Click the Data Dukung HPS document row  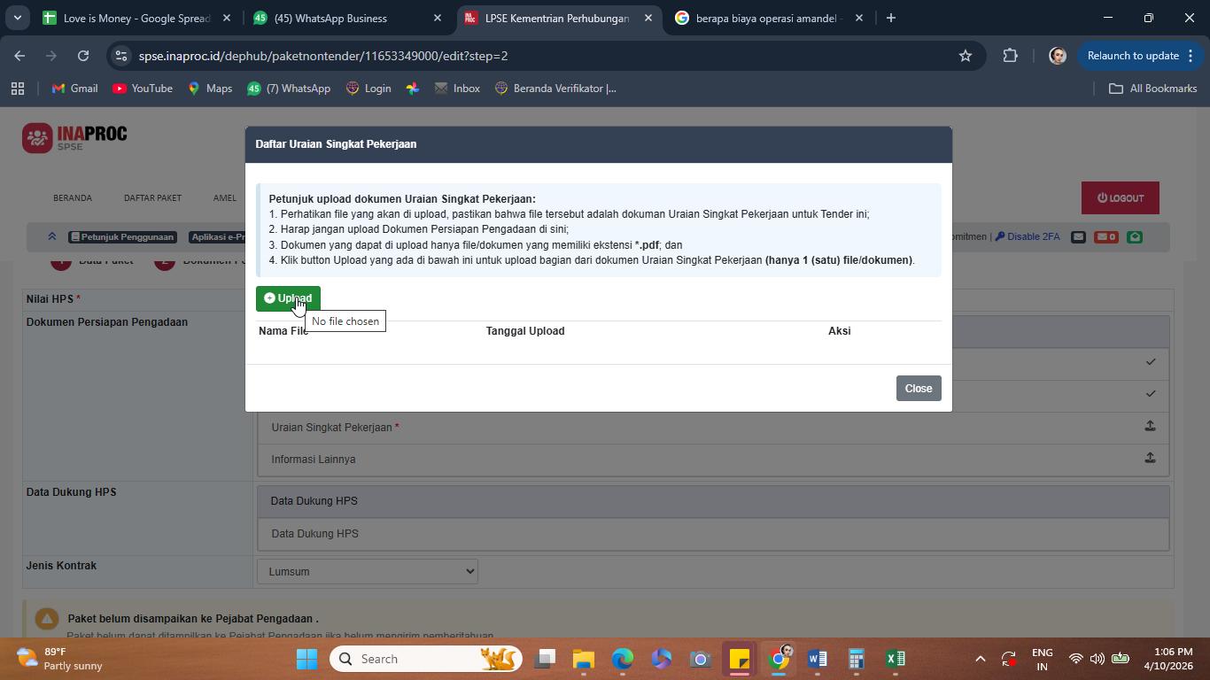coord(713,534)
